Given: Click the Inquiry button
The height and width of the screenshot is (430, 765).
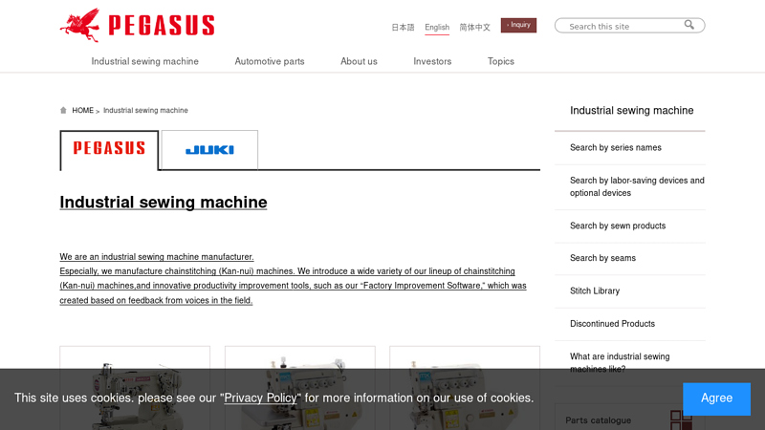Looking at the screenshot, I should (x=518, y=25).
